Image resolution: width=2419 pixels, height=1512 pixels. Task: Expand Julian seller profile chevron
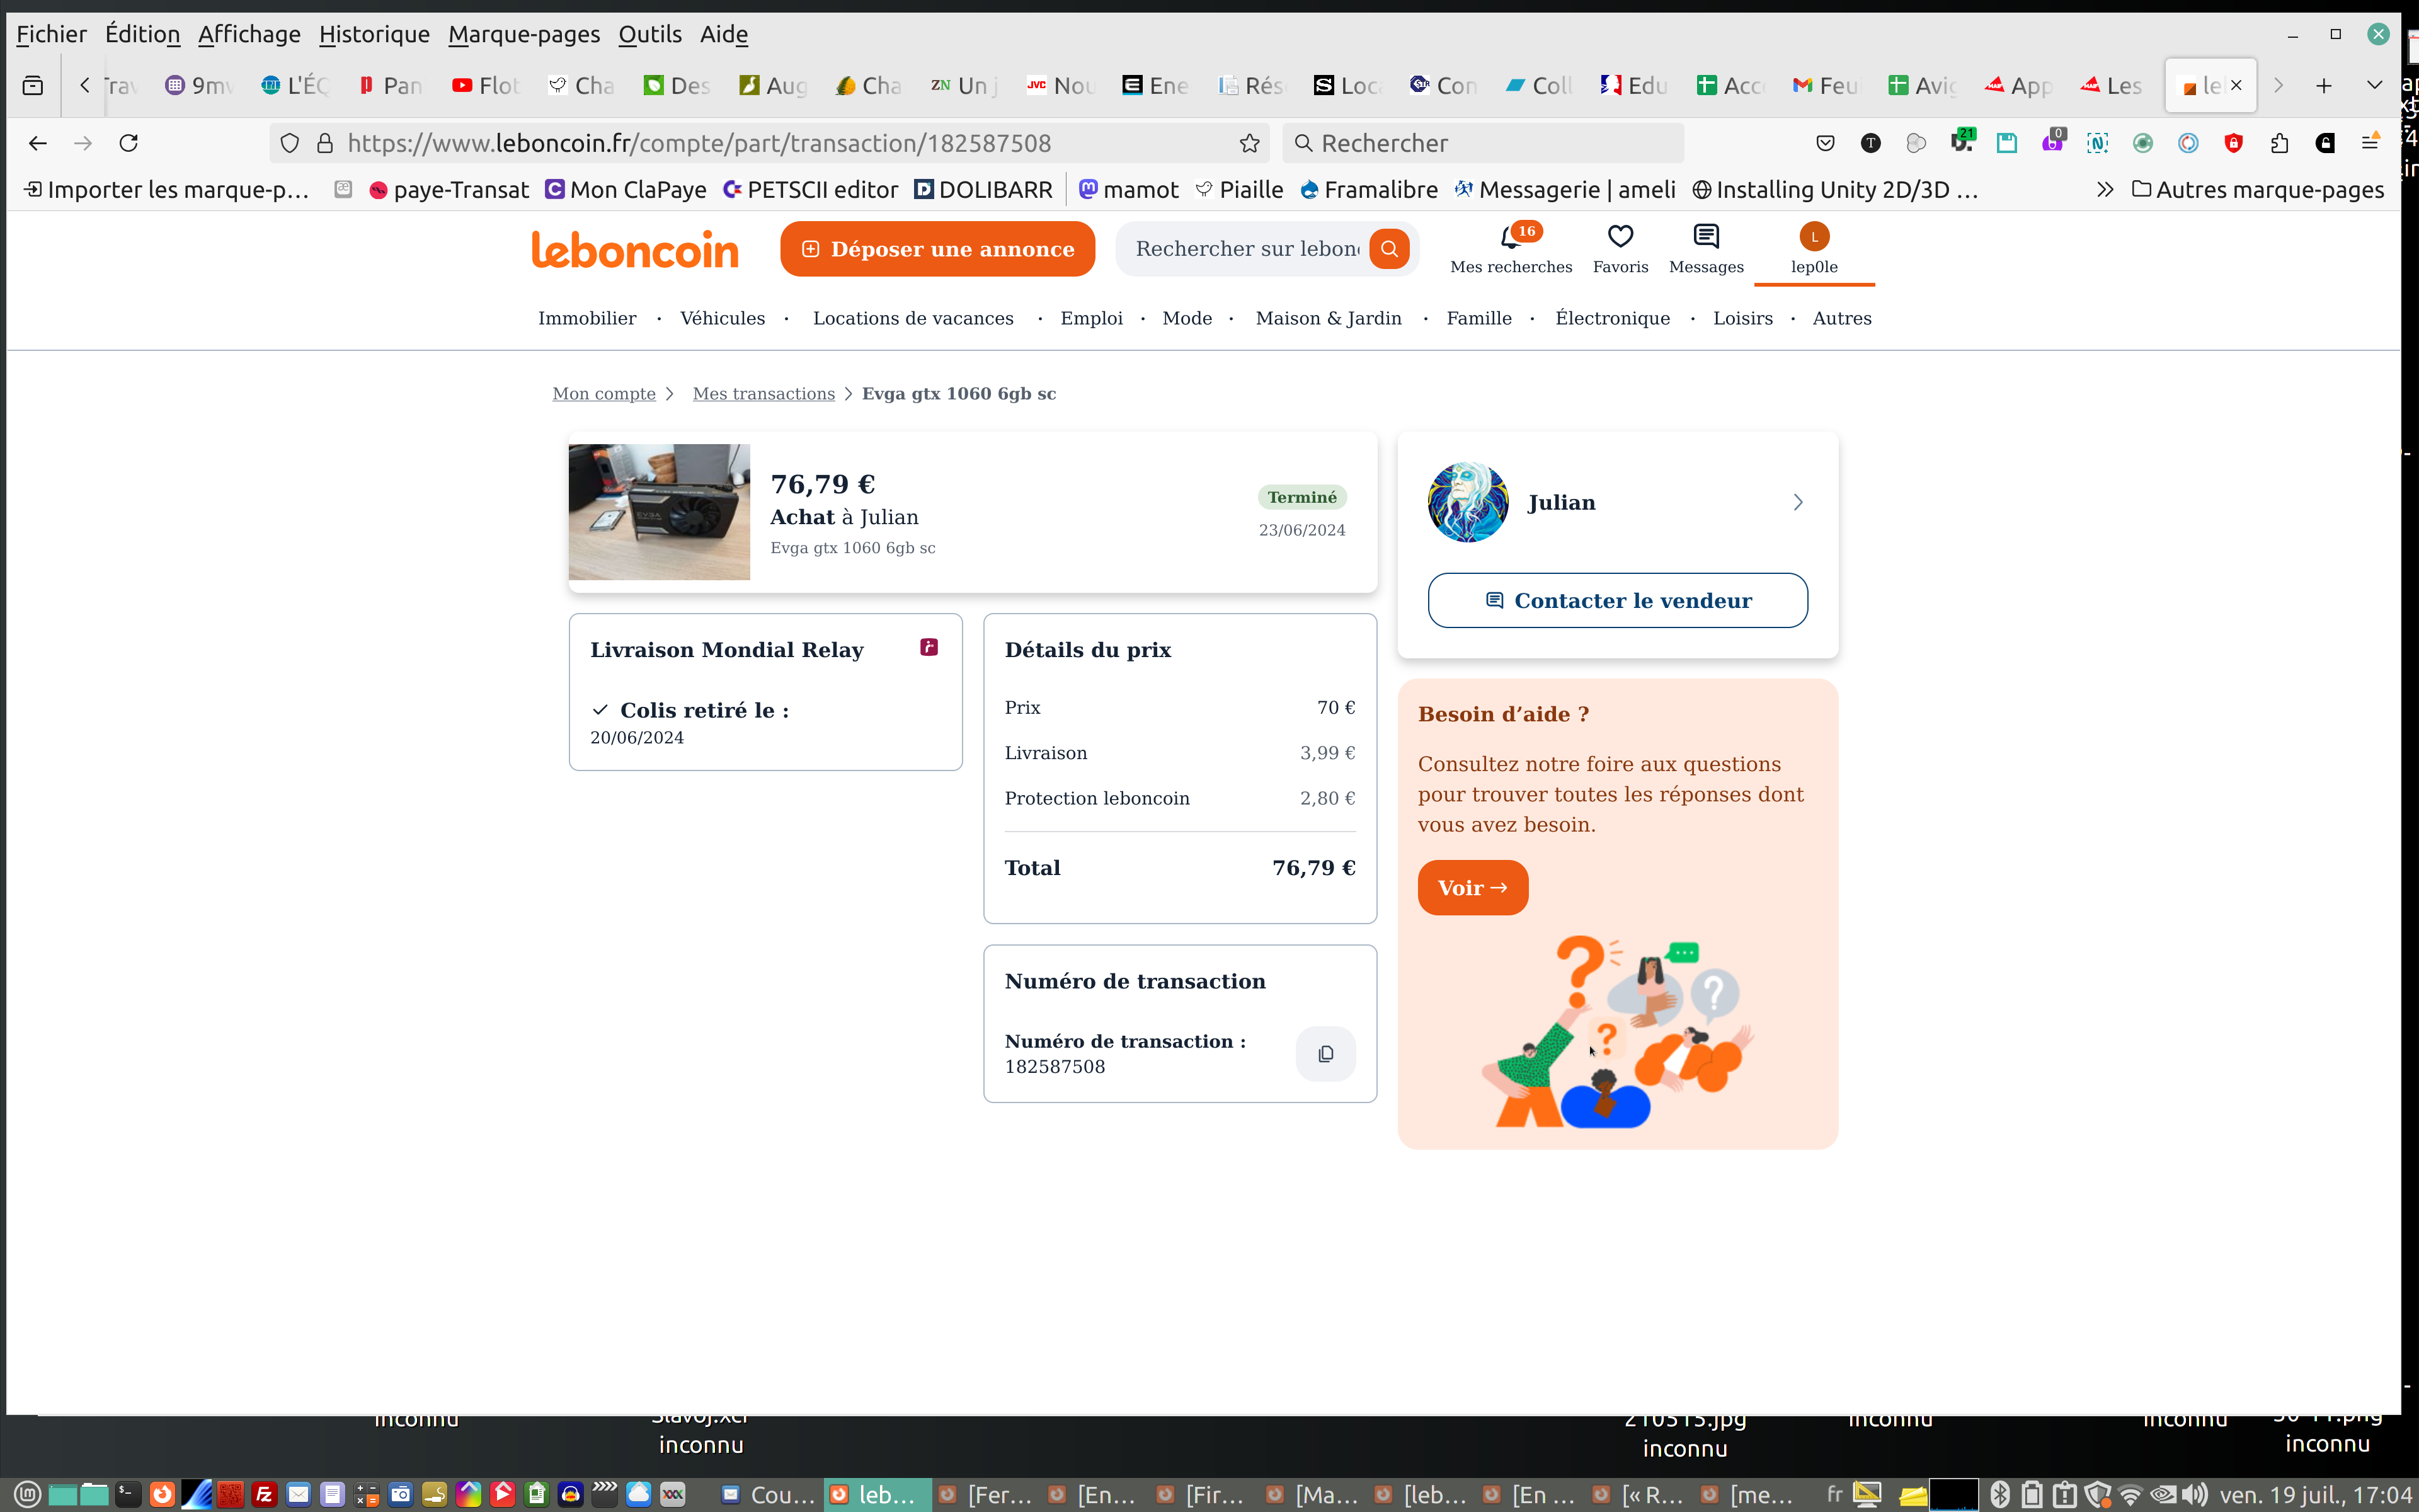(x=1797, y=502)
